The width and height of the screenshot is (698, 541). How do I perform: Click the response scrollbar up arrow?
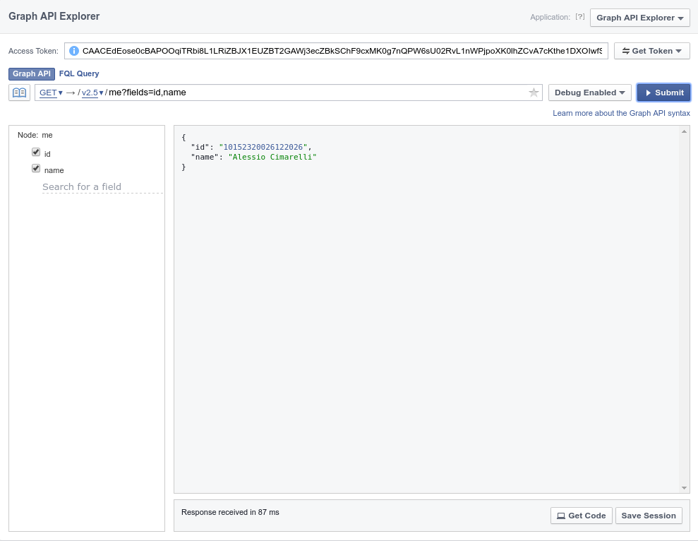684,131
